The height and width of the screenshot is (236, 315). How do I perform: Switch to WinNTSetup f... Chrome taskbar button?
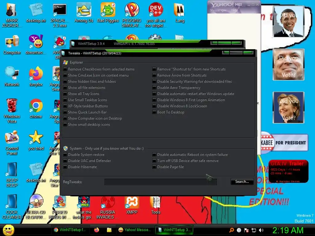(x=70, y=230)
